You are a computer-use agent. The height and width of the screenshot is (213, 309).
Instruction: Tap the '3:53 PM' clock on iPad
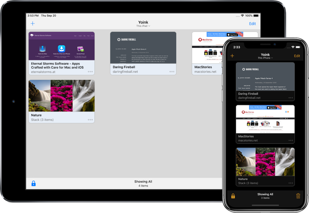coord(33,16)
